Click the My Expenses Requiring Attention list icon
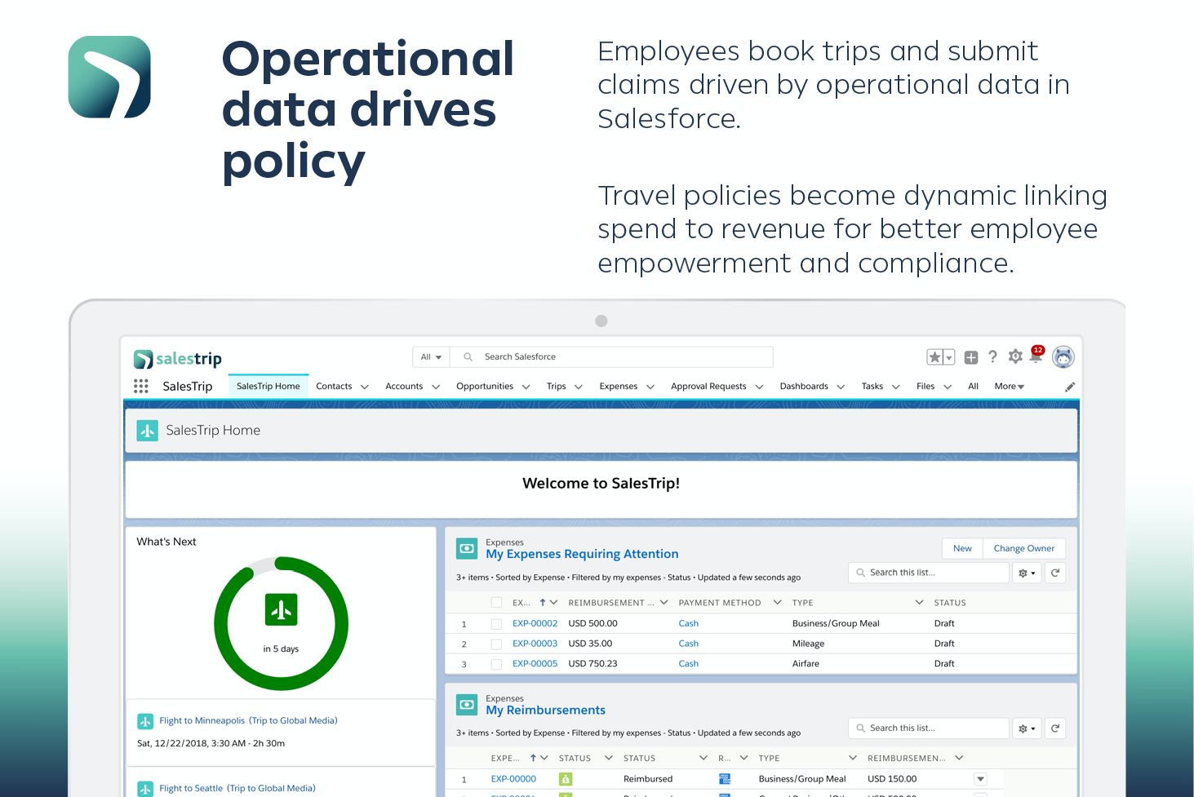 pyautogui.click(x=467, y=548)
